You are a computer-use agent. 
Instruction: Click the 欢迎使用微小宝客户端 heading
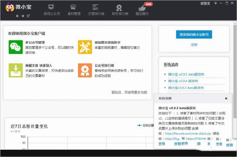(26, 33)
